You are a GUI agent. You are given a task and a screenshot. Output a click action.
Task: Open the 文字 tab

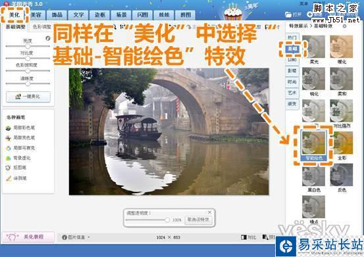[78, 15]
